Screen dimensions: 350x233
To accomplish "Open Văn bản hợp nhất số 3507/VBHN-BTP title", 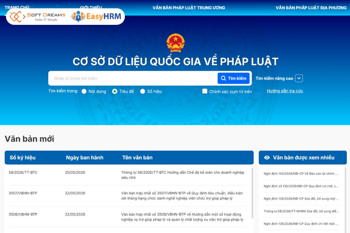I will point(182,196).
